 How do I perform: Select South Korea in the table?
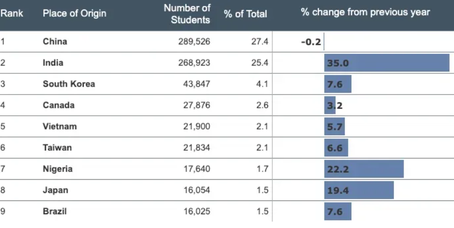pyautogui.click(x=69, y=84)
